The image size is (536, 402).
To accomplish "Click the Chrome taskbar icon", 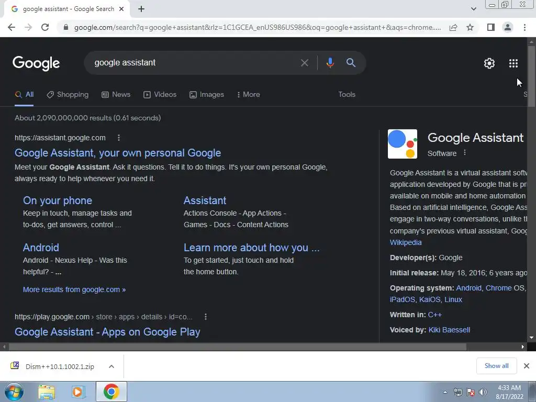I will click(111, 392).
